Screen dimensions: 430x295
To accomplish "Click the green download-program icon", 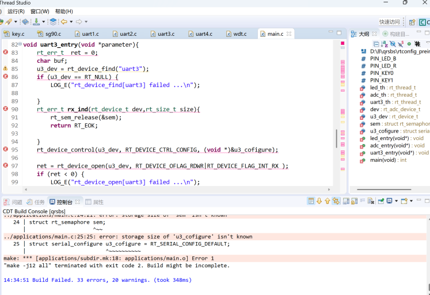I will click(x=36, y=22).
